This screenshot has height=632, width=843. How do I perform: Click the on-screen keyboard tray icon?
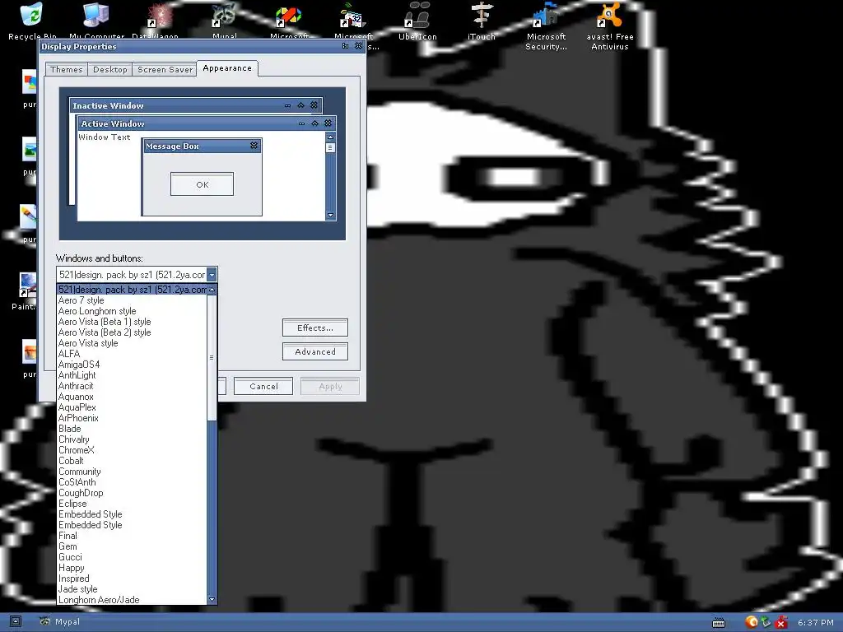coord(718,623)
